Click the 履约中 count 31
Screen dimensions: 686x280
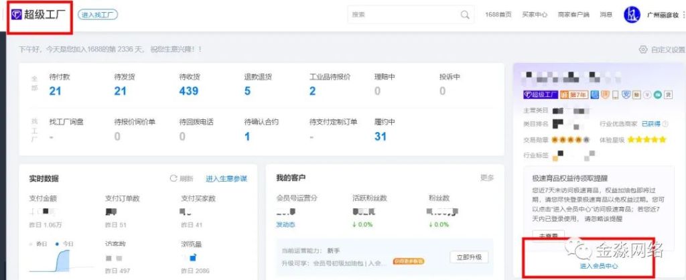point(381,137)
